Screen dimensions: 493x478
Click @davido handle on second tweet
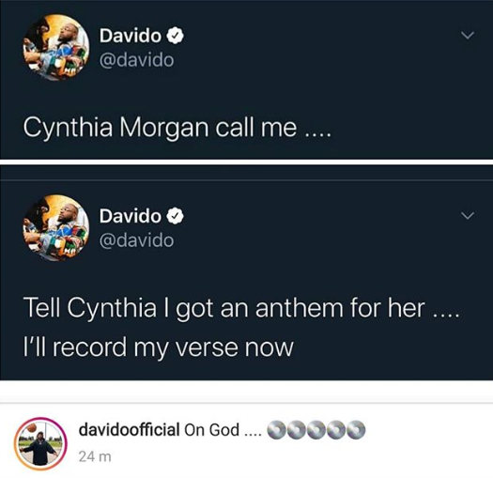click(136, 240)
